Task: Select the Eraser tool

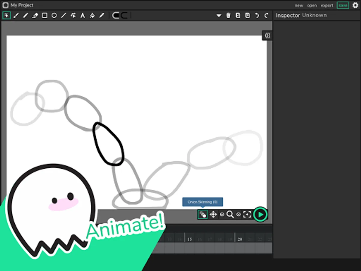Action: point(35,15)
